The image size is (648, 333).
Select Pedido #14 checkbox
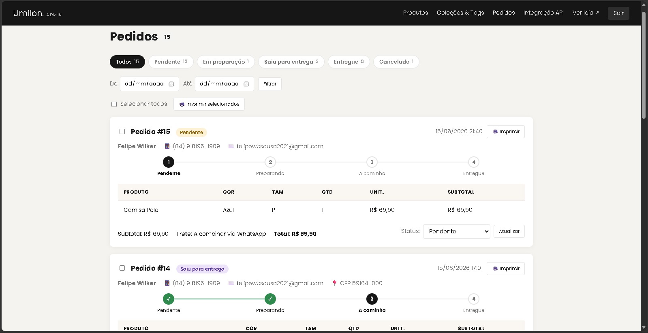click(x=122, y=268)
